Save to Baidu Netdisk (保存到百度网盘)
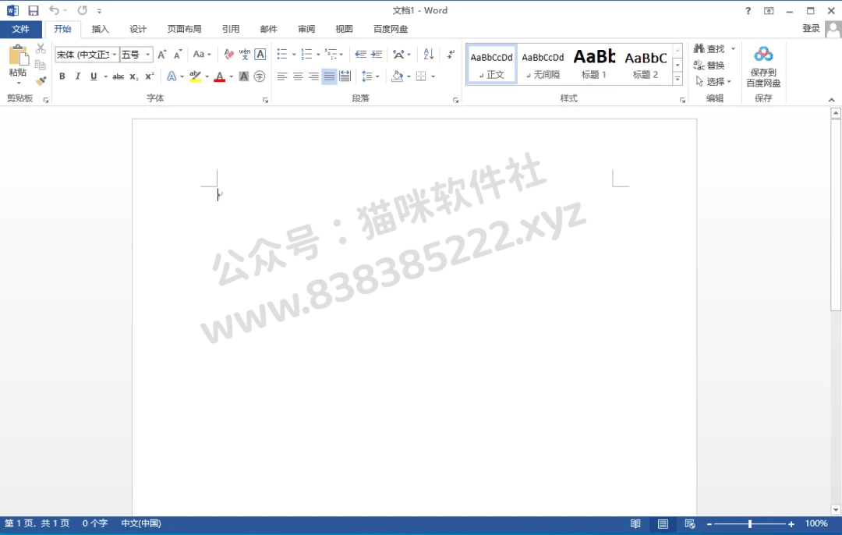This screenshot has width=842, height=535. [x=763, y=66]
